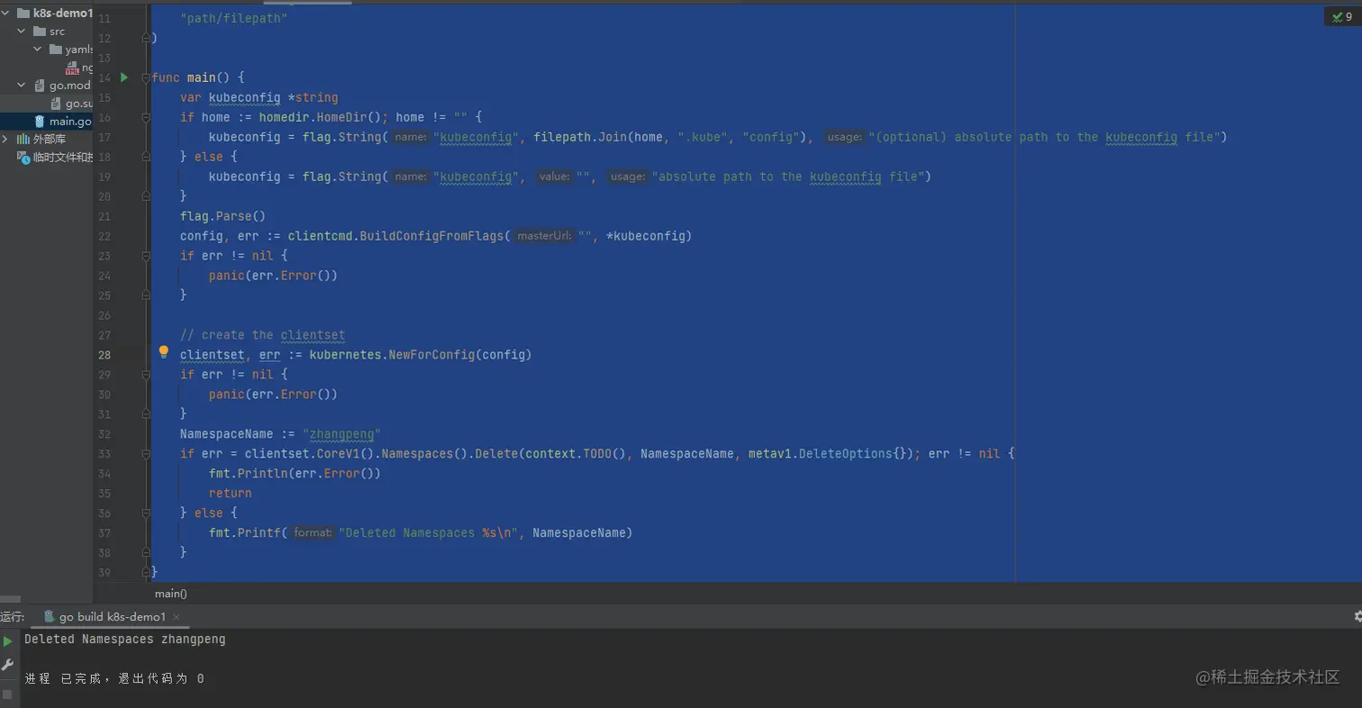Click the "zhangpeng" string on line 32
Viewport: 1362px width, 708px height.
coord(341,434)
